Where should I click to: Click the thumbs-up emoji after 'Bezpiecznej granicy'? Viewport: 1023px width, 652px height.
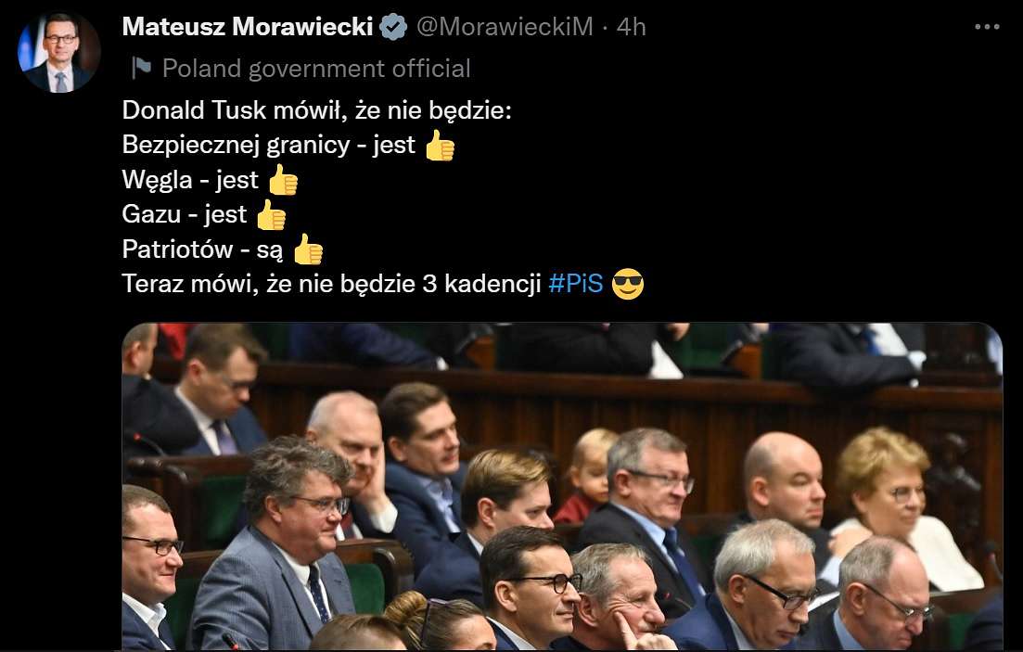pyautogui.click(x=440, y=145)
